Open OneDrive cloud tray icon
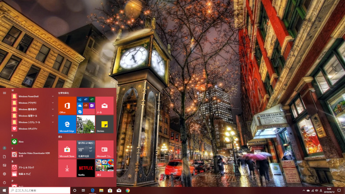This screenshot has width=345, height=194. (308, 191)
